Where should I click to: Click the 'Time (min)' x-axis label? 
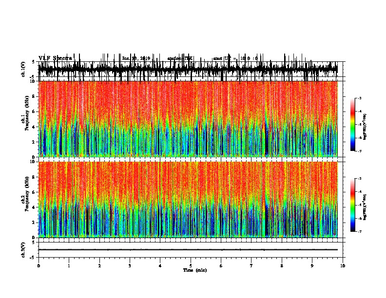(195, 270)
